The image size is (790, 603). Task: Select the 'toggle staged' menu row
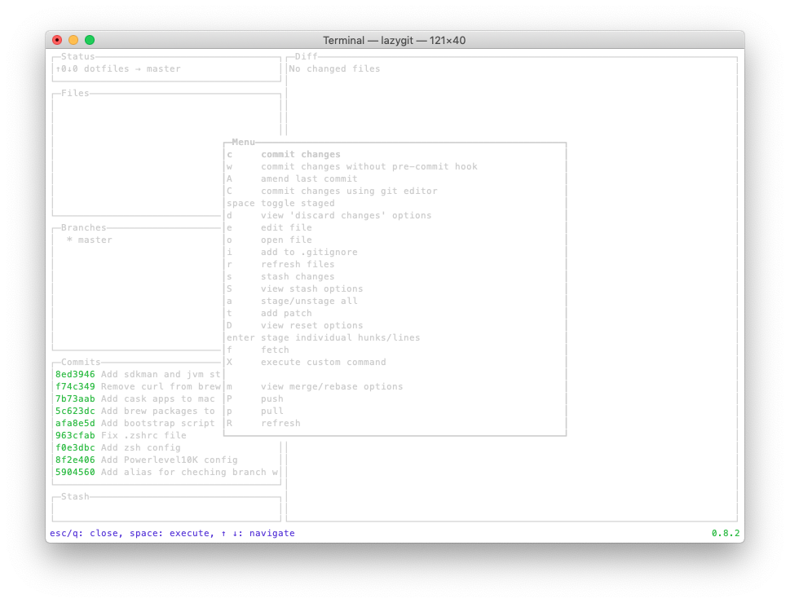coord(395,203)
